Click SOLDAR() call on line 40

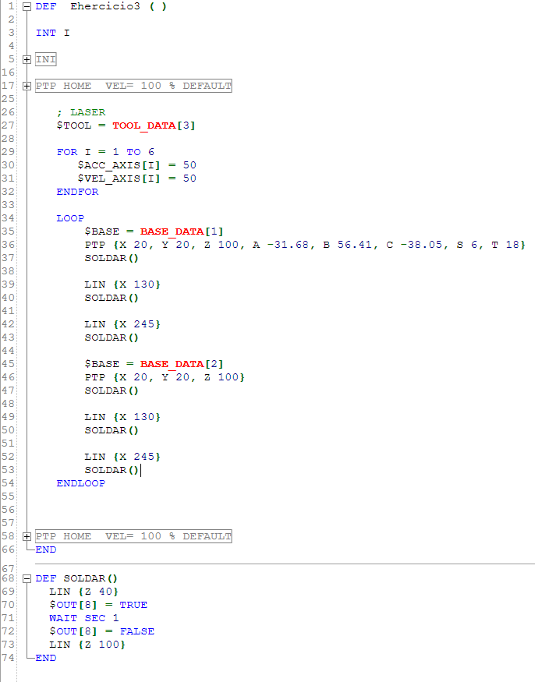point(112,298)
